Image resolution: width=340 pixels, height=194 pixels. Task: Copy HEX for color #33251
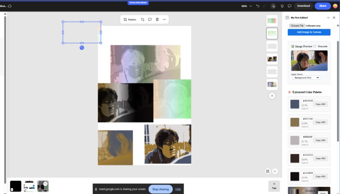pyautogui.click(x=321, y=159)
